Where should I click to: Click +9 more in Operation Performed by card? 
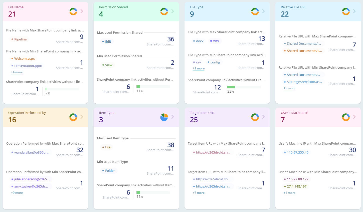(x=17, y=193)
